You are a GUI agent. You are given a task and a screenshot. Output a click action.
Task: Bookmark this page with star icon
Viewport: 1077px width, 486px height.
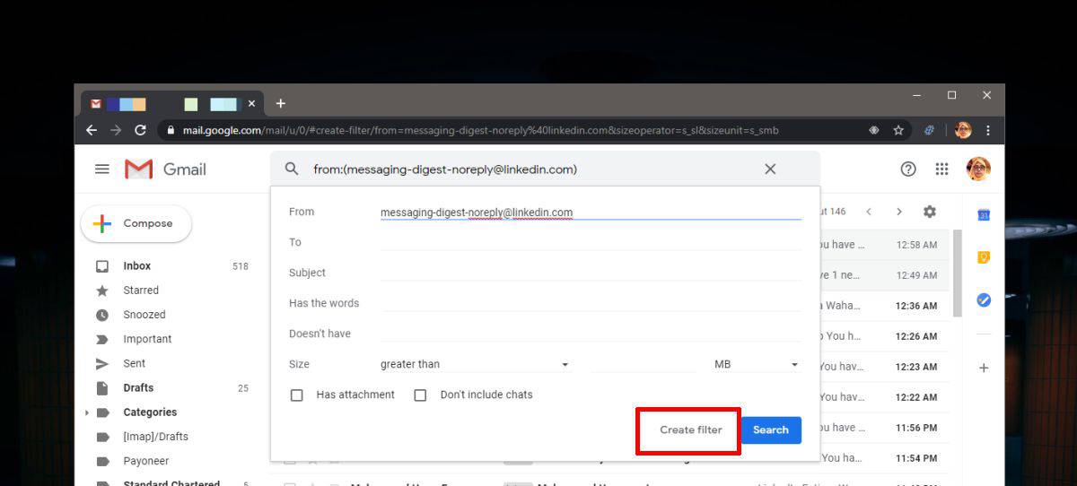pyautogui.click(x=898, y=130)
